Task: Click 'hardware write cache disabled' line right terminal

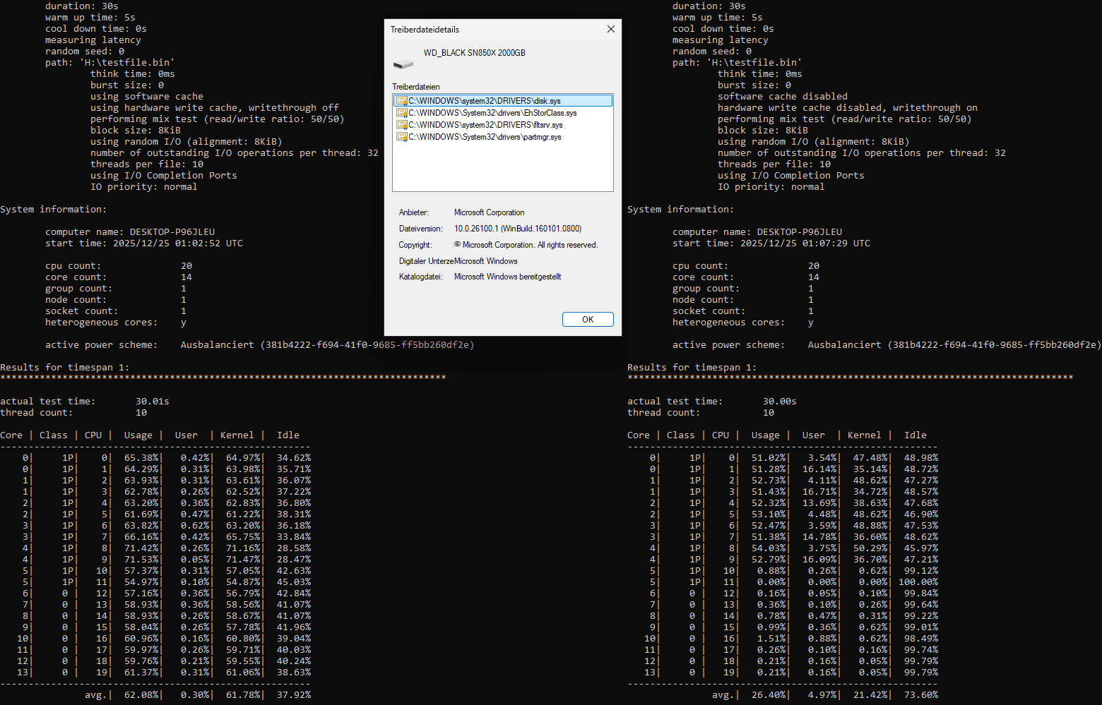Action: [x=848, y=108]
